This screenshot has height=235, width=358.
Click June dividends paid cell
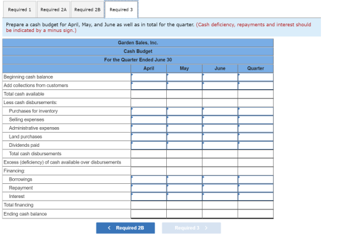tap(220, 146)
